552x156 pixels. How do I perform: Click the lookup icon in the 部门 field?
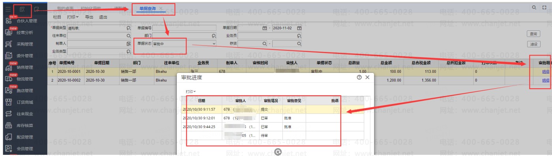click(213, 36)
